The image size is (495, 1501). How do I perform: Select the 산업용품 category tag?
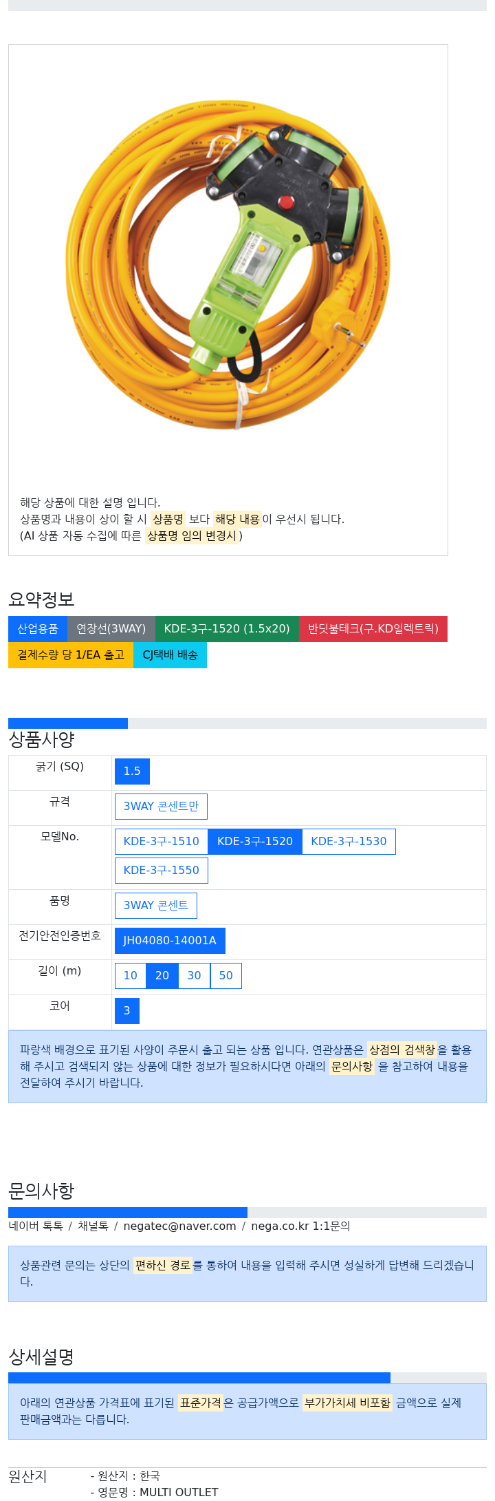click(x=38, y=629)
